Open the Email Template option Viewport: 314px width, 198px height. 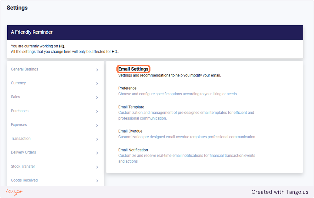point(131,107)
